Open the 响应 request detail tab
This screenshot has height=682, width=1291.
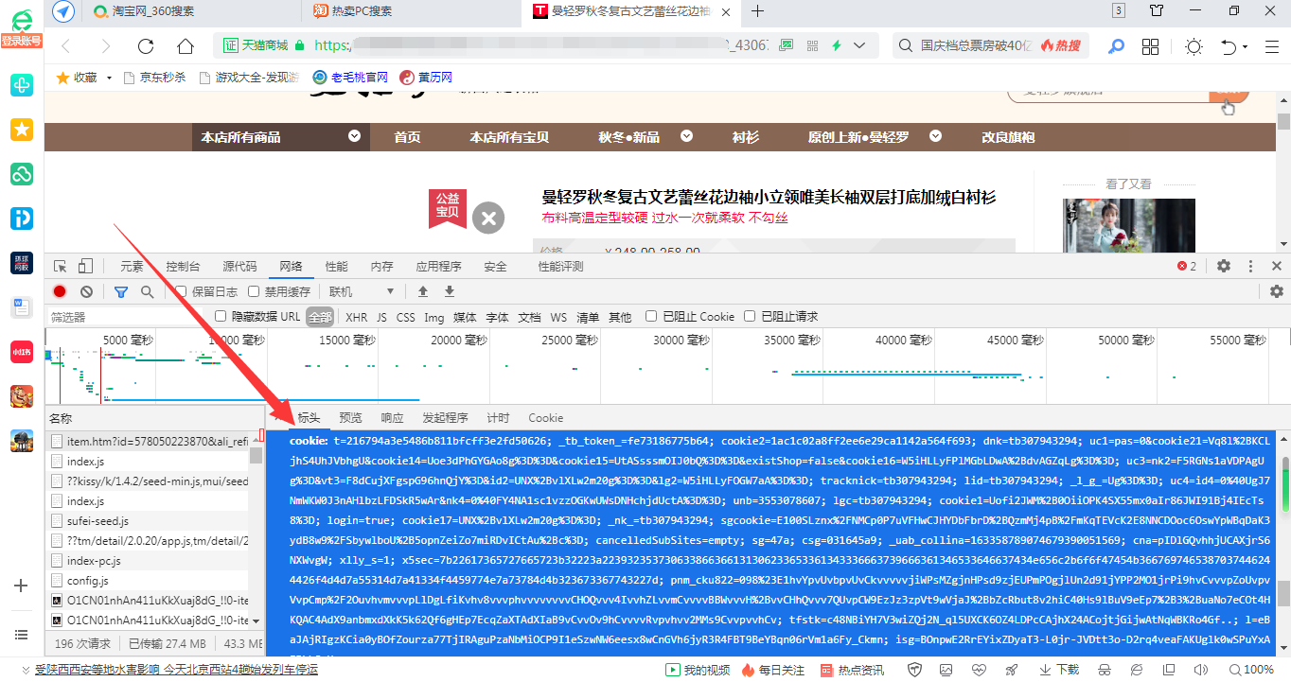point(392,418)
